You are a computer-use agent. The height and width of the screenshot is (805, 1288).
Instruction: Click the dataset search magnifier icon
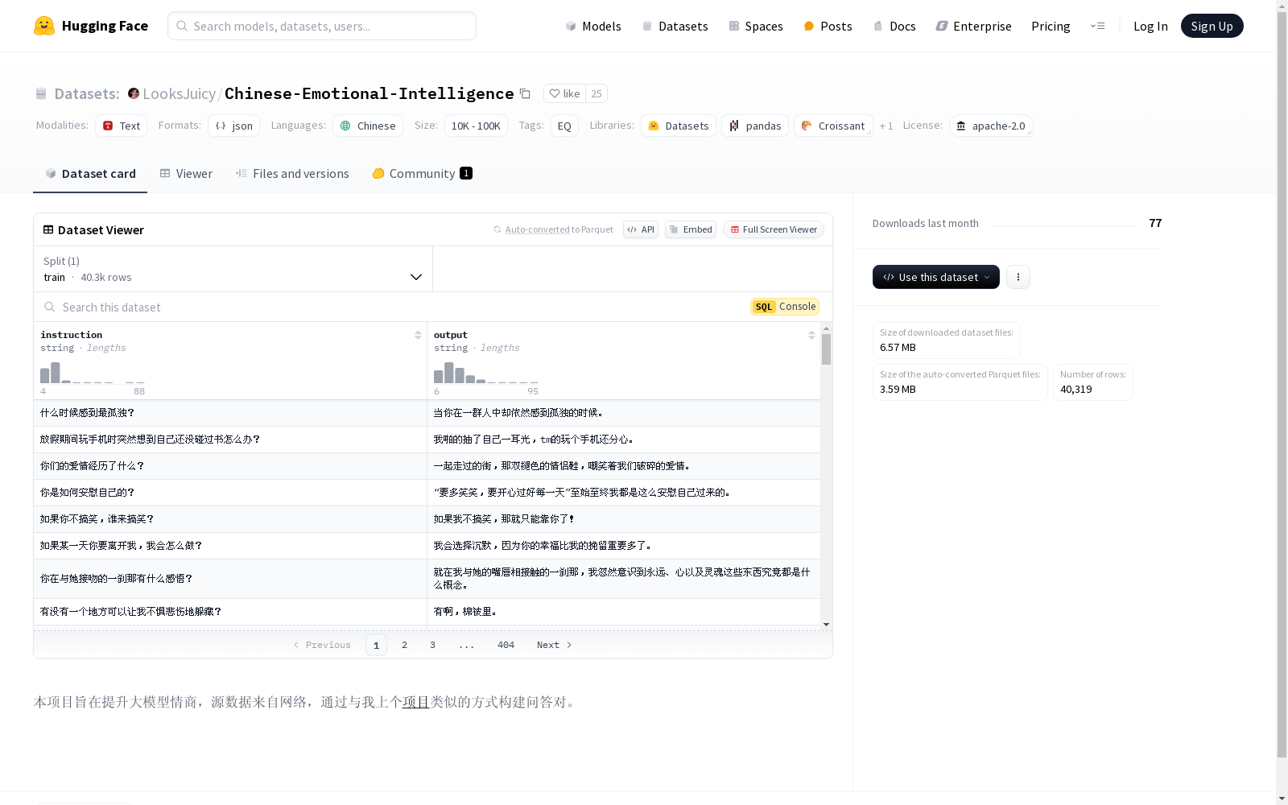pos(50,307)
